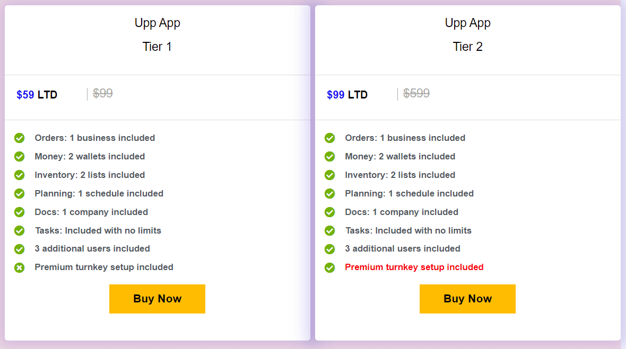This screenshot has height=349, width=626.
Task: Select the check icon beside Inventory in Tier 2
Action: [329, 175]
